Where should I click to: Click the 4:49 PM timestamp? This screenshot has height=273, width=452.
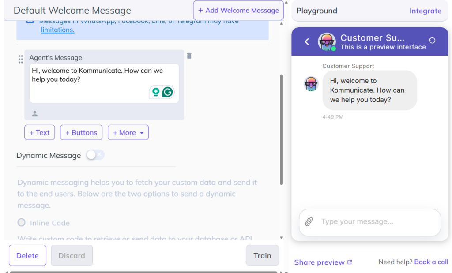tap(333, 117)
